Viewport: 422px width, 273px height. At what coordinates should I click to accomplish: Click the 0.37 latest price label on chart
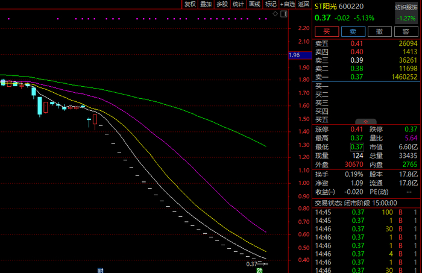click(251, 264)
